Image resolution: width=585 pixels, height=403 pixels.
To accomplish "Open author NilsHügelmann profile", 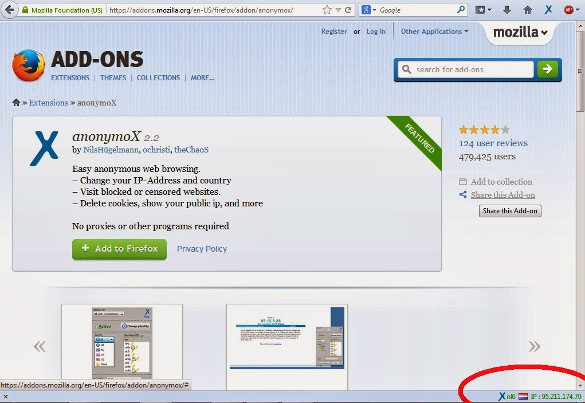I will point(111,150).
